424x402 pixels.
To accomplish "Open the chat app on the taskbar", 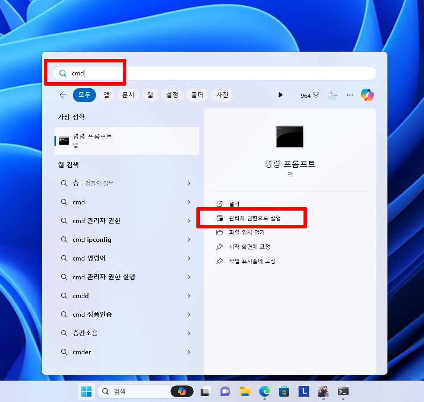I will pos(225,391).
